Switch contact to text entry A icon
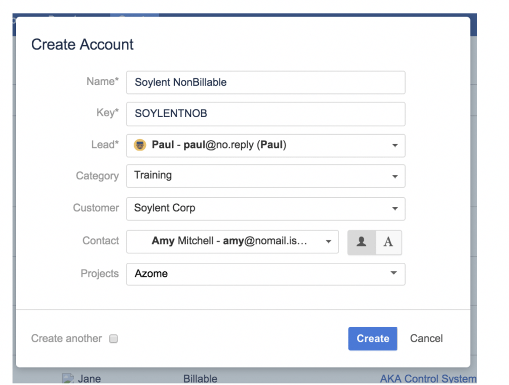The image size is (509, 385). coord(389,242)
